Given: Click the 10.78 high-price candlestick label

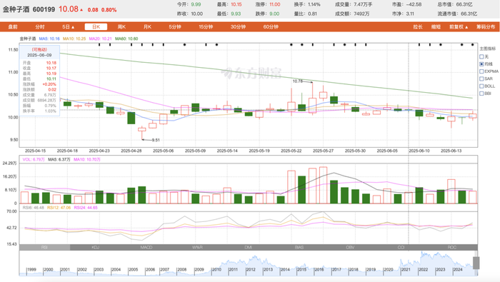Looking at the screenshot, I should (x=298, y=81).
